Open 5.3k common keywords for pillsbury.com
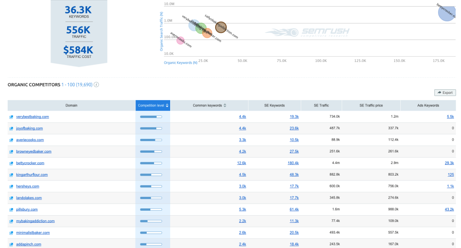Viewport: 461px width, 248px height. point(243,209)
